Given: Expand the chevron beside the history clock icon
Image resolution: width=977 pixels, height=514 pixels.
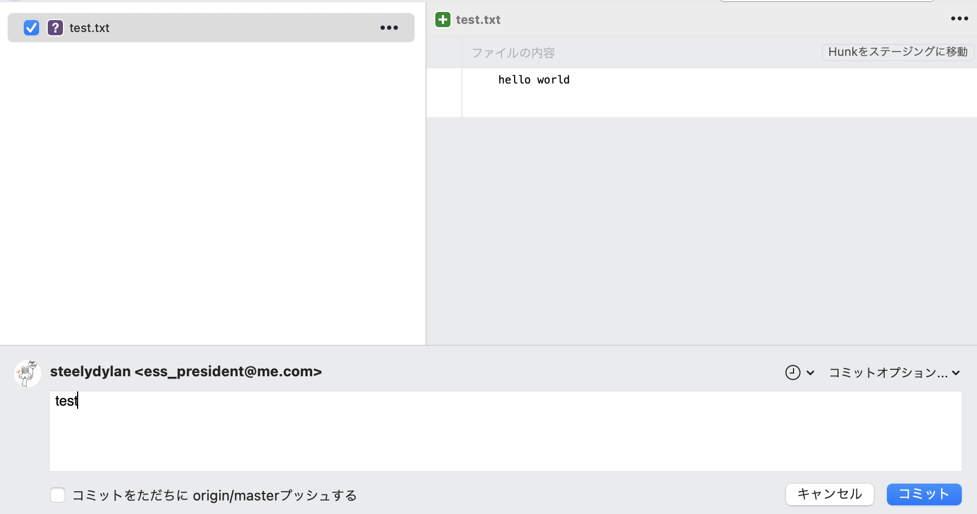Looking at the screenshot, I should coord(811,373).
